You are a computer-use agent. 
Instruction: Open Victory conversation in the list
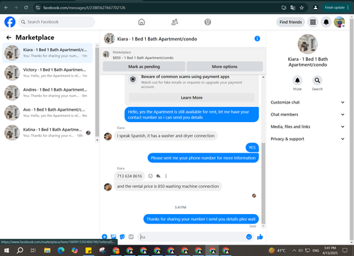pyautogui.click(x=47, y=73)
